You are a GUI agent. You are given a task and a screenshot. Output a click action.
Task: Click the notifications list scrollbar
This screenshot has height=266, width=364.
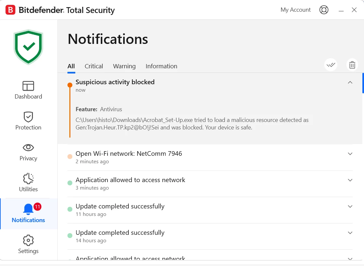tap(363, 83)
